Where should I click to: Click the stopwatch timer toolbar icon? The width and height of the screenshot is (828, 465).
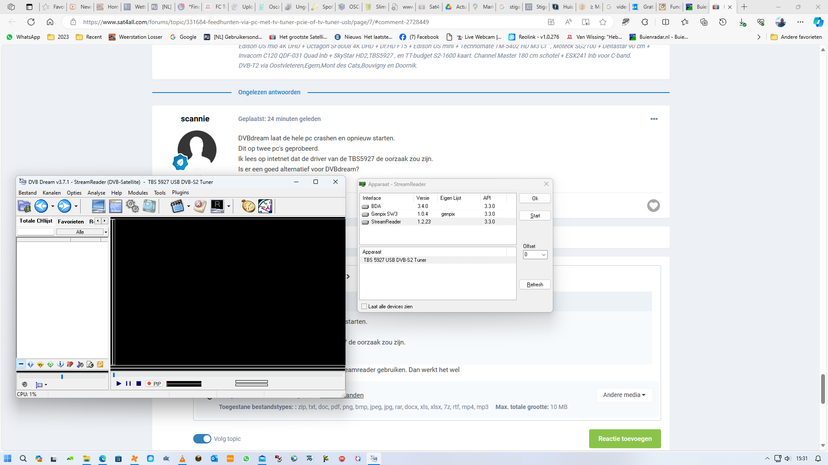pyautogui.click(x=248, y=206)
